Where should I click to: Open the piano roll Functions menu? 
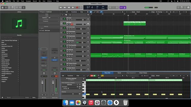tap(71, 75)
